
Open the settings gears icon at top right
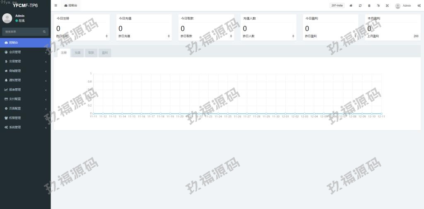point(419,5)
